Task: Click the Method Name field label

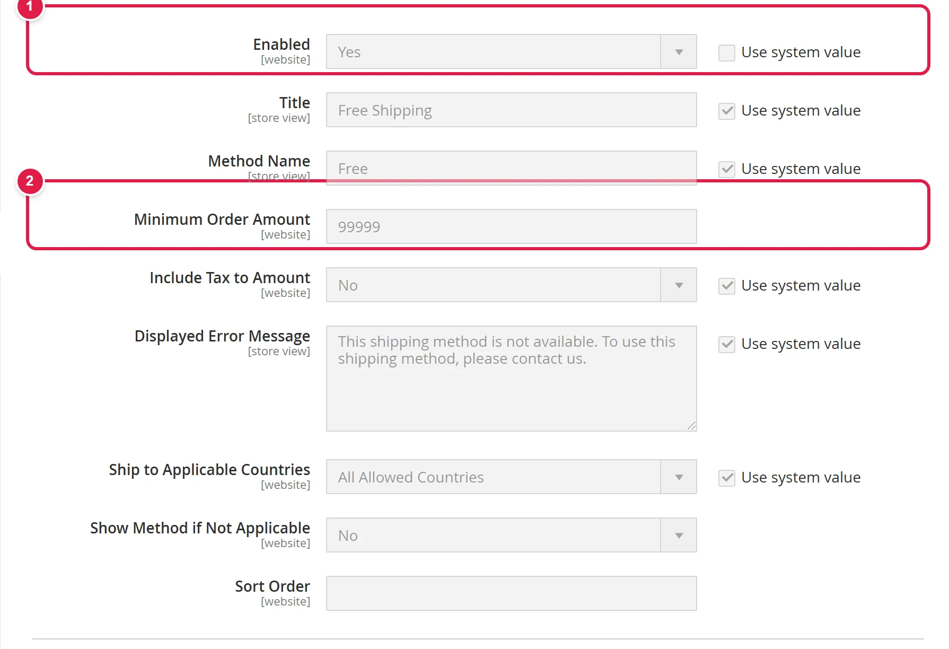Action: click(x=259, y=161)
